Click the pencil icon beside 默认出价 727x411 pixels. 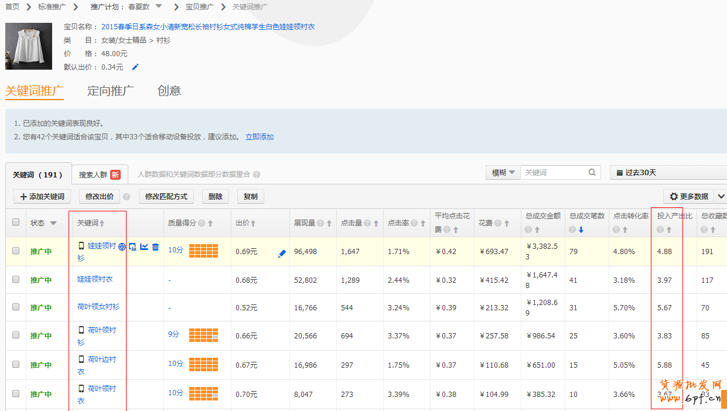(x=135, y=67)
